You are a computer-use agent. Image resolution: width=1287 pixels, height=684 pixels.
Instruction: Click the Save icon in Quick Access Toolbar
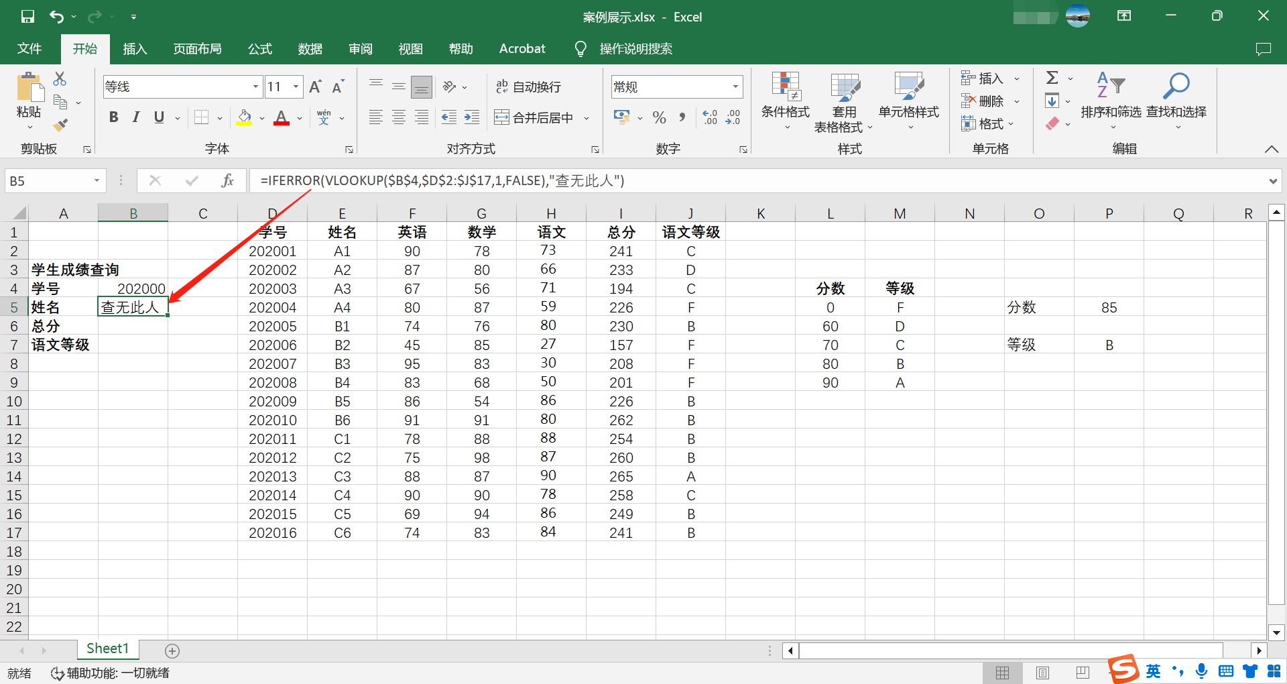pyautogui.click(x=27, y=16)
